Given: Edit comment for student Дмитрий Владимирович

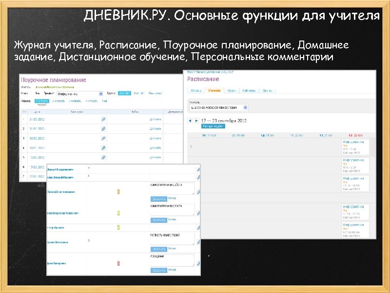Looking at the screenshot, I should click(x=198, y=169).
